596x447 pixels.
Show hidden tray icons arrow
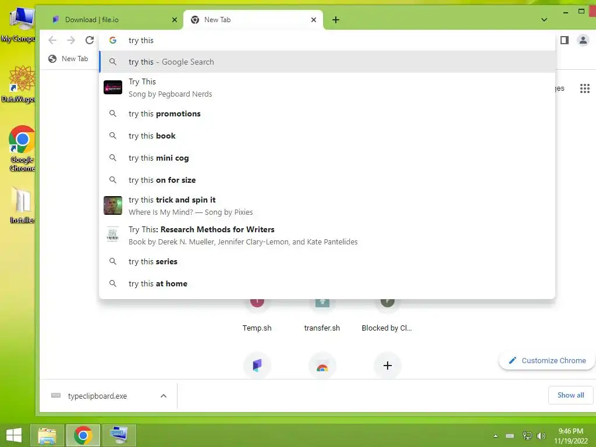point(495,435)
